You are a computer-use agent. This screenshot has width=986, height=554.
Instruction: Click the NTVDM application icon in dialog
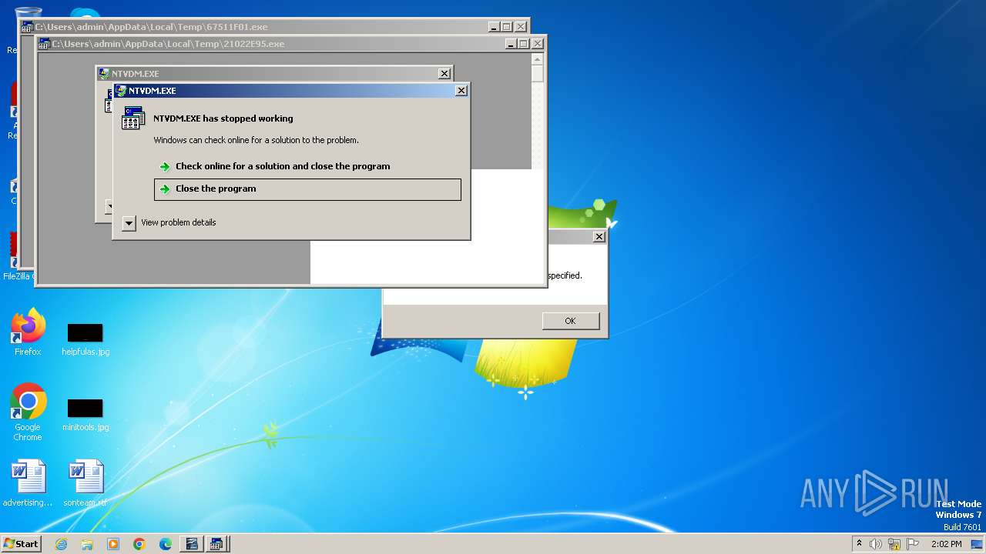133,118
